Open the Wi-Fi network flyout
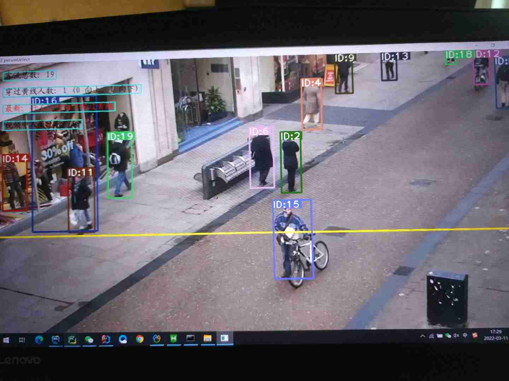Screen dimensions: 509x381 click(431, 336)
